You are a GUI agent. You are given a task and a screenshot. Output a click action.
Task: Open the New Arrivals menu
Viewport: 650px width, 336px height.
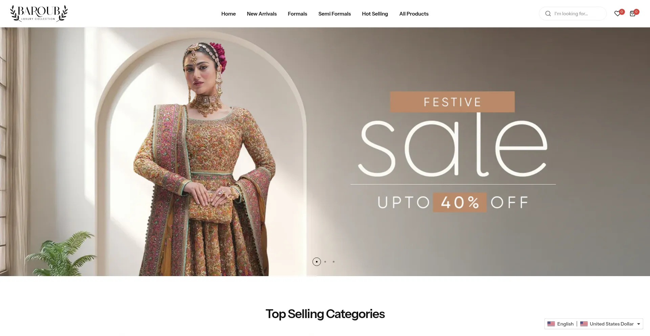[x=262, y=14]
